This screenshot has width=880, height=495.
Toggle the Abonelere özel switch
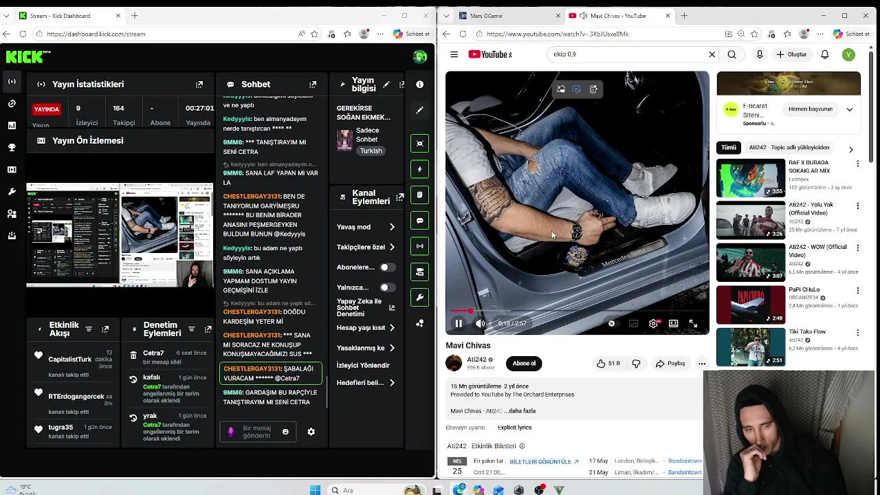(387, 267)
